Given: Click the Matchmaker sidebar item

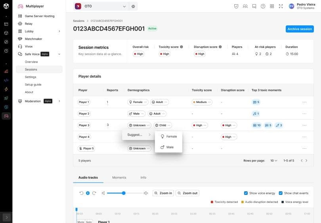Looking at the screenshot, I should 33,39.
